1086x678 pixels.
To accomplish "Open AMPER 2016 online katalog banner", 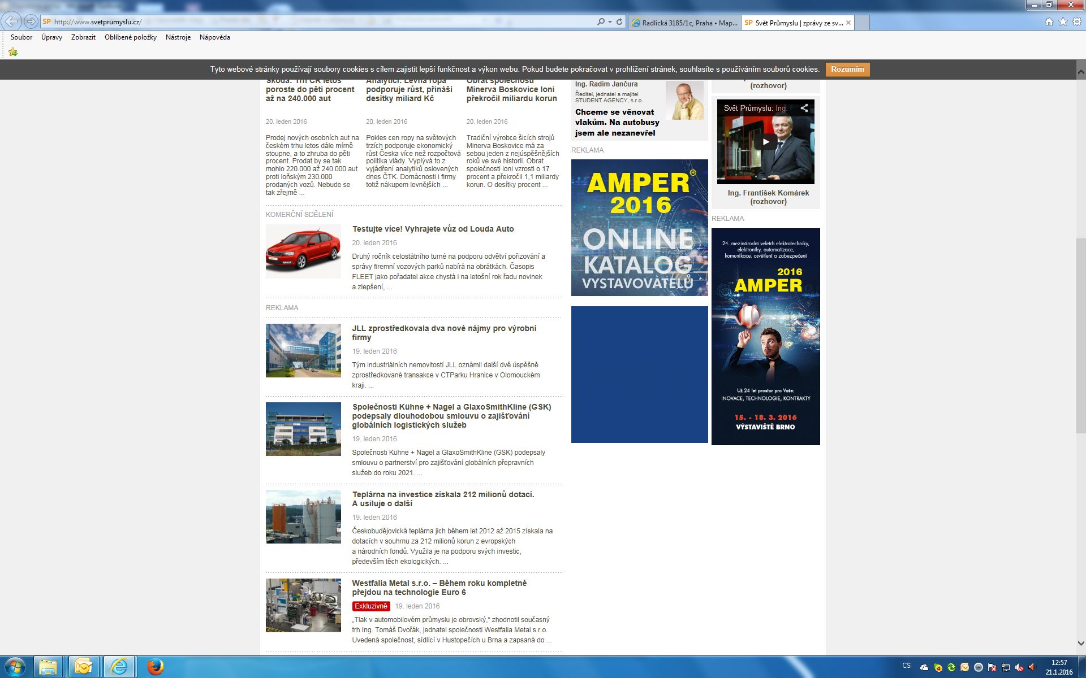I will tap(640, 228).
